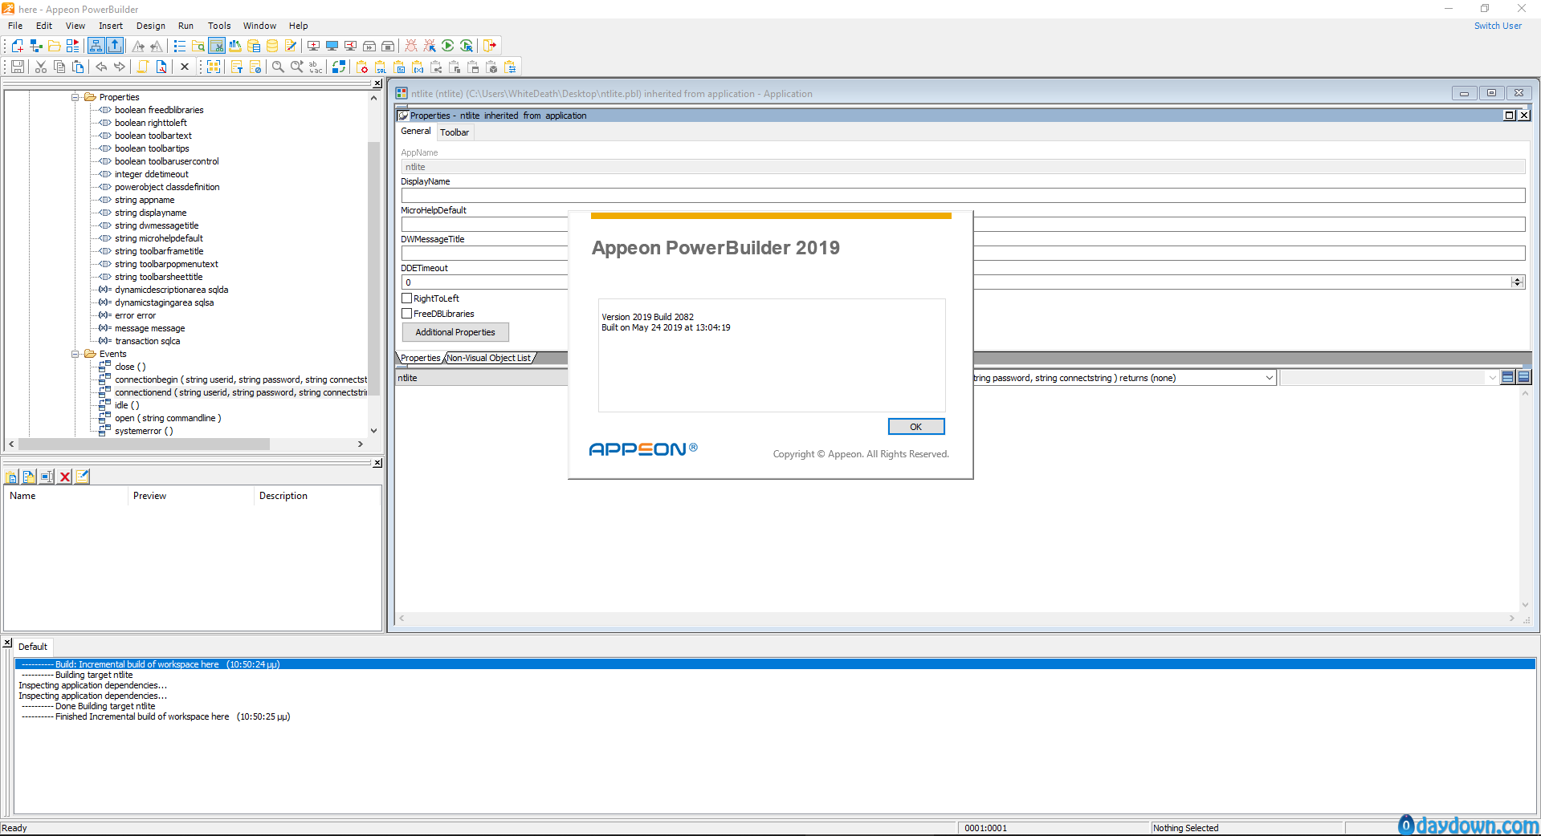1541x836 pixels.
Task: Click the Redo arrow icon
Action: coord(120,67)
